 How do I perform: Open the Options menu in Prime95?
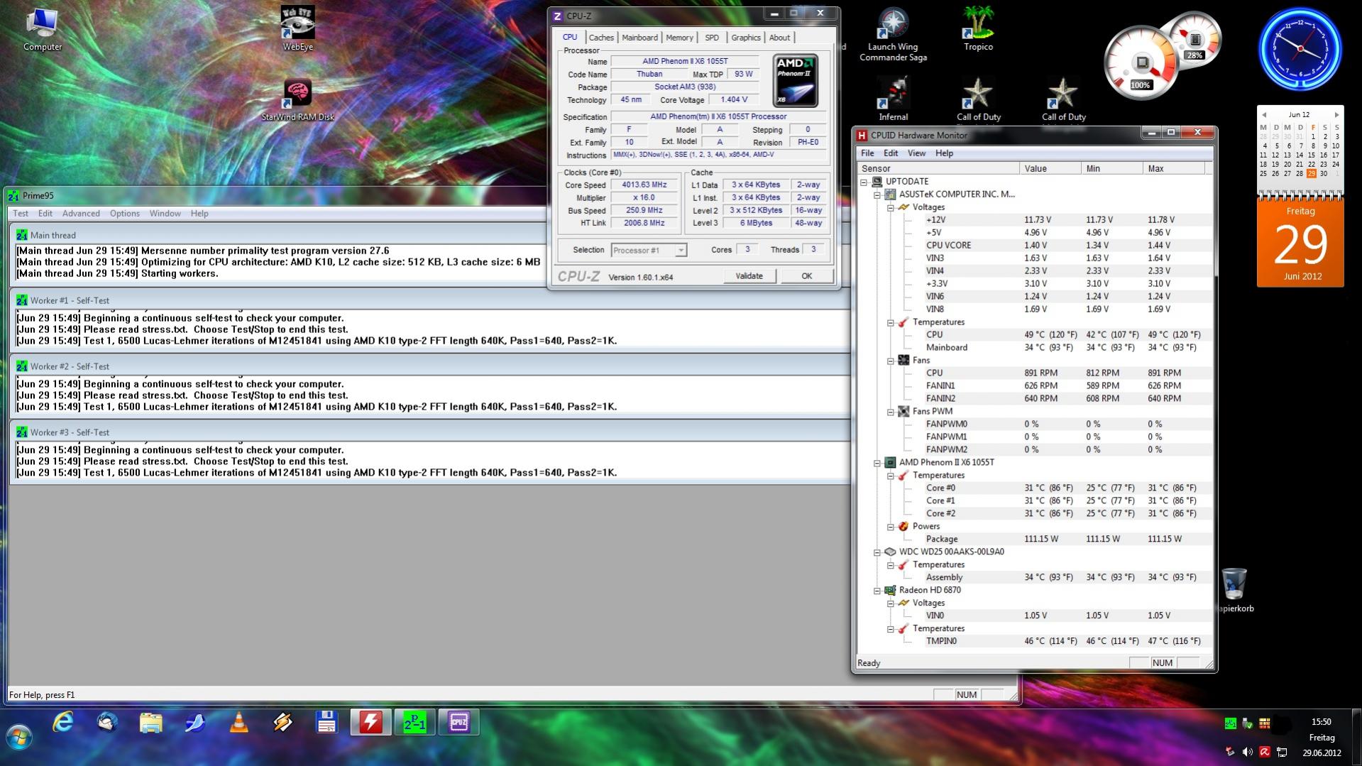click(124, 213)
